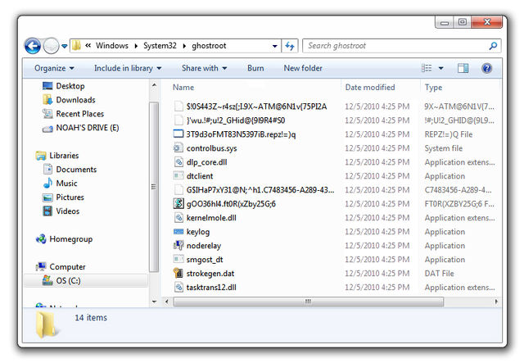Sort files by the Type column

(x=433, y=88)
